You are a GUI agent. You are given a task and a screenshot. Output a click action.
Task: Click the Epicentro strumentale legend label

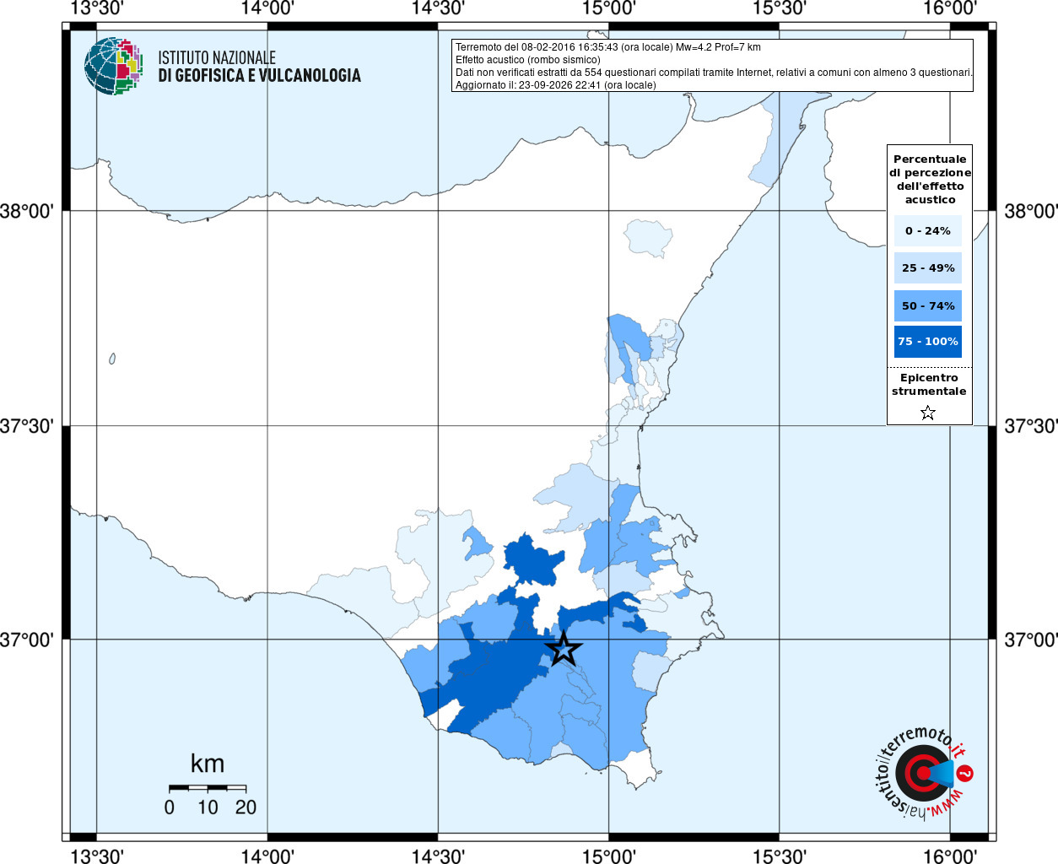pos(929,384)
